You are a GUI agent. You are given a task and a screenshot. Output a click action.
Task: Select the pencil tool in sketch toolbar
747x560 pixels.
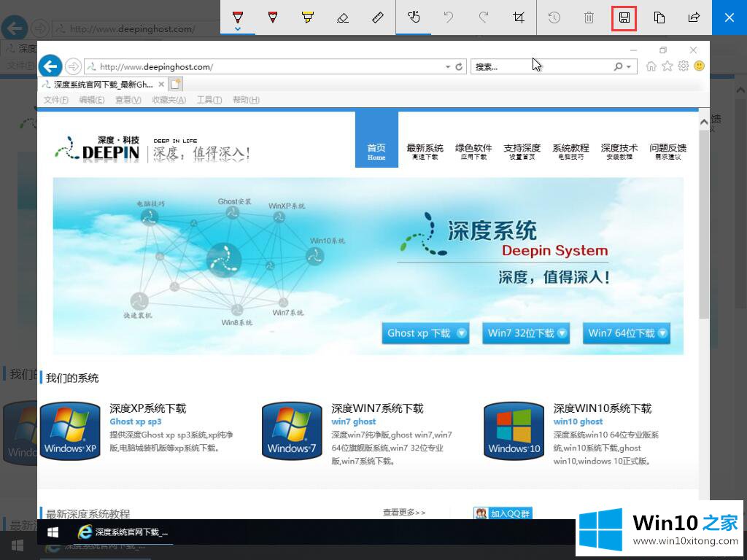click(x=273, y=17)
